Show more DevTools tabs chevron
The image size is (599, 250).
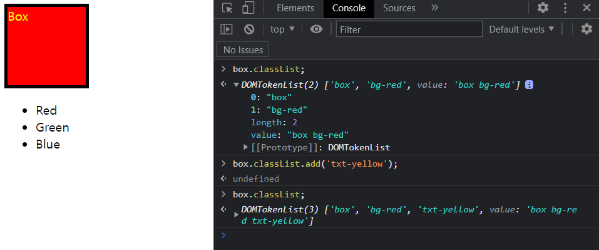(x=434, y=8)
